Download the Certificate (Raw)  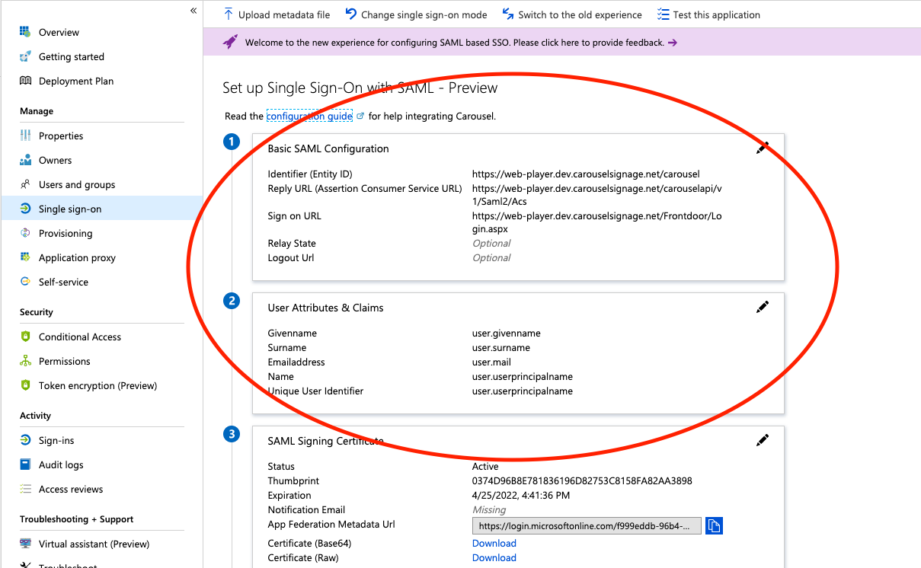[494, 558]
